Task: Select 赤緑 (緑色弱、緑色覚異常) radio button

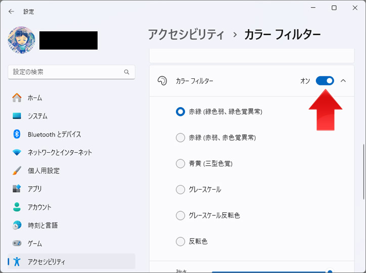Action: 180,112
